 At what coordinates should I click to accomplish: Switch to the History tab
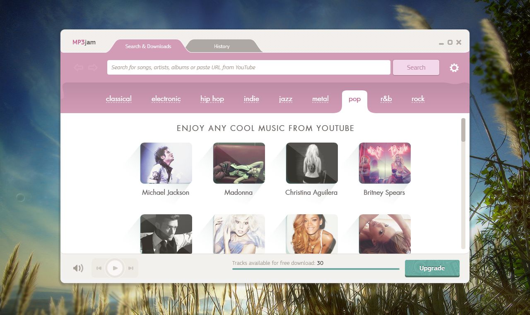tap(222, 46)
